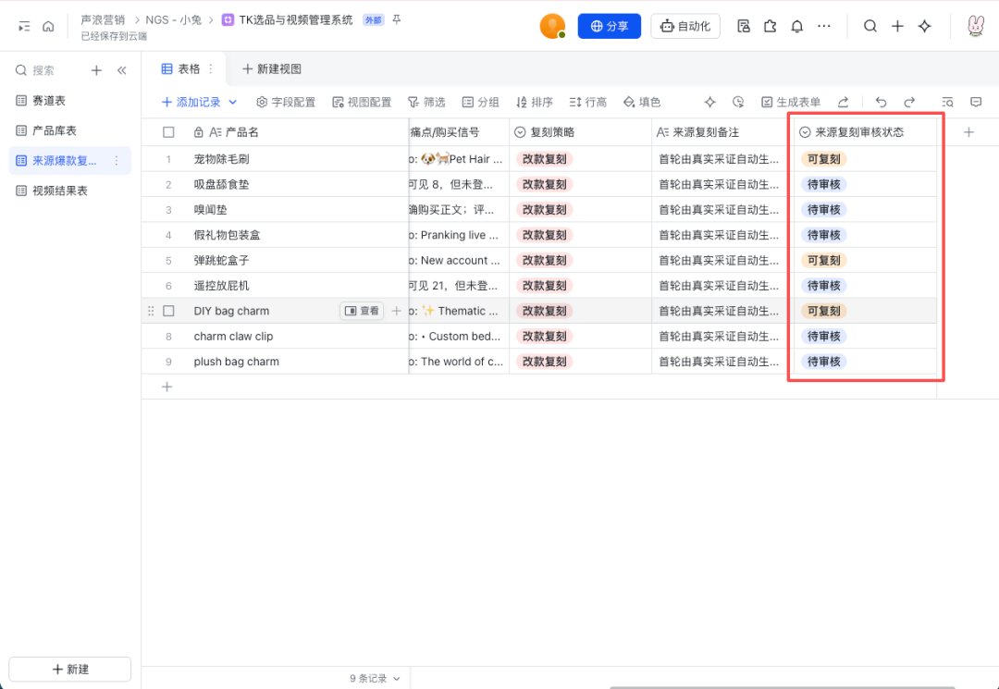
Task: Expand the 9 条记录 footer dropdown
Action: pyautogui.click(x=376, y=678)
